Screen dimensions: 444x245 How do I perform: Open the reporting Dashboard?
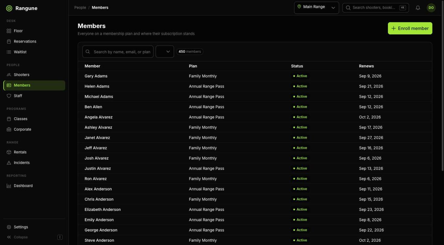coord(34,186)
